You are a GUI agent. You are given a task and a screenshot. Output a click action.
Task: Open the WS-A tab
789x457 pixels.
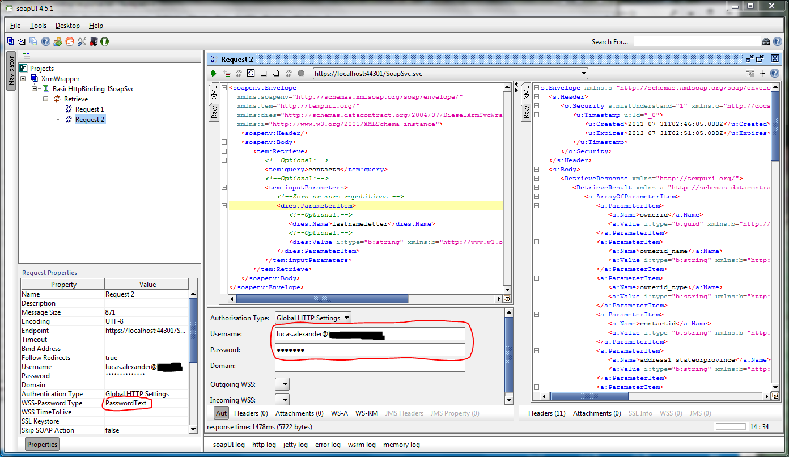(340, 413)
